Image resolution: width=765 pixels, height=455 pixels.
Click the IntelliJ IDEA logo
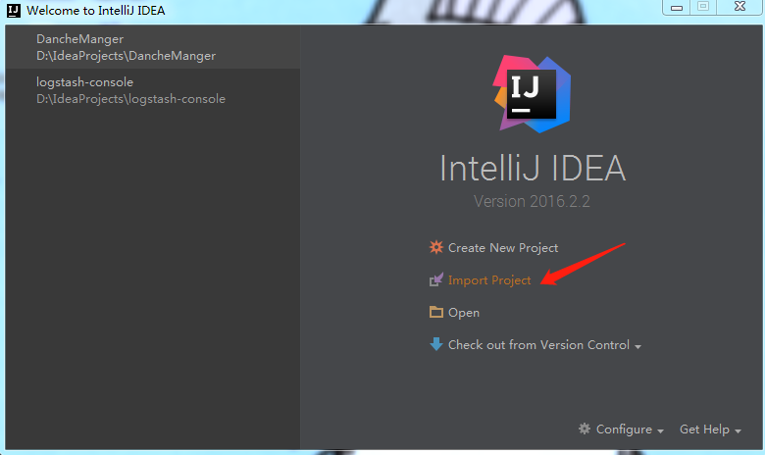(532, 93)
